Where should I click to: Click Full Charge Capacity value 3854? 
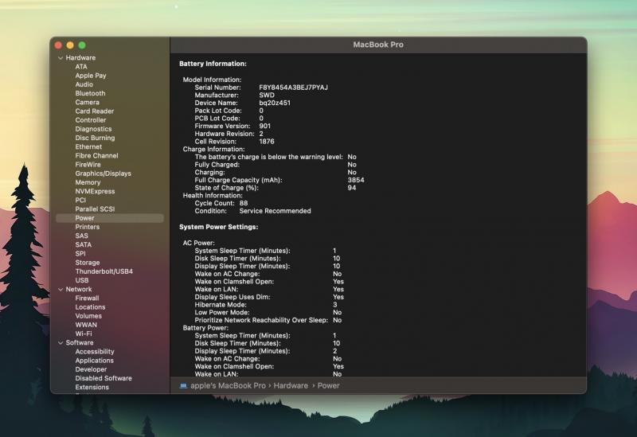[356, 181]
